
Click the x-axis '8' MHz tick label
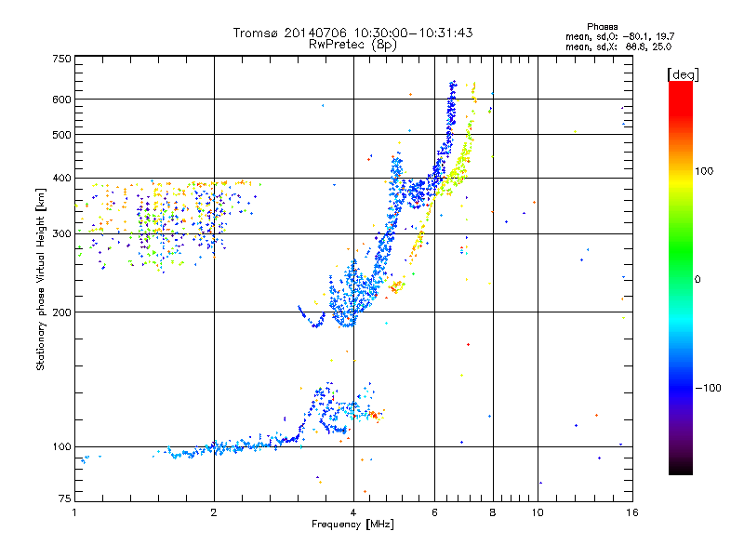point(493,512)
